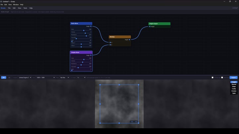Viewport: 239px width, 134px height.
Task: Click the crop size label in preview
Action: pos(134,121)
